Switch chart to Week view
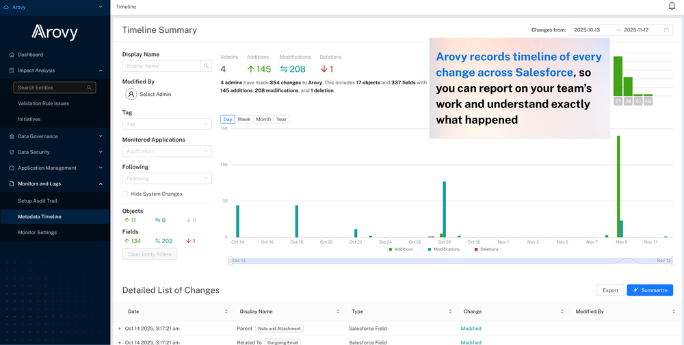 point(244,119)
